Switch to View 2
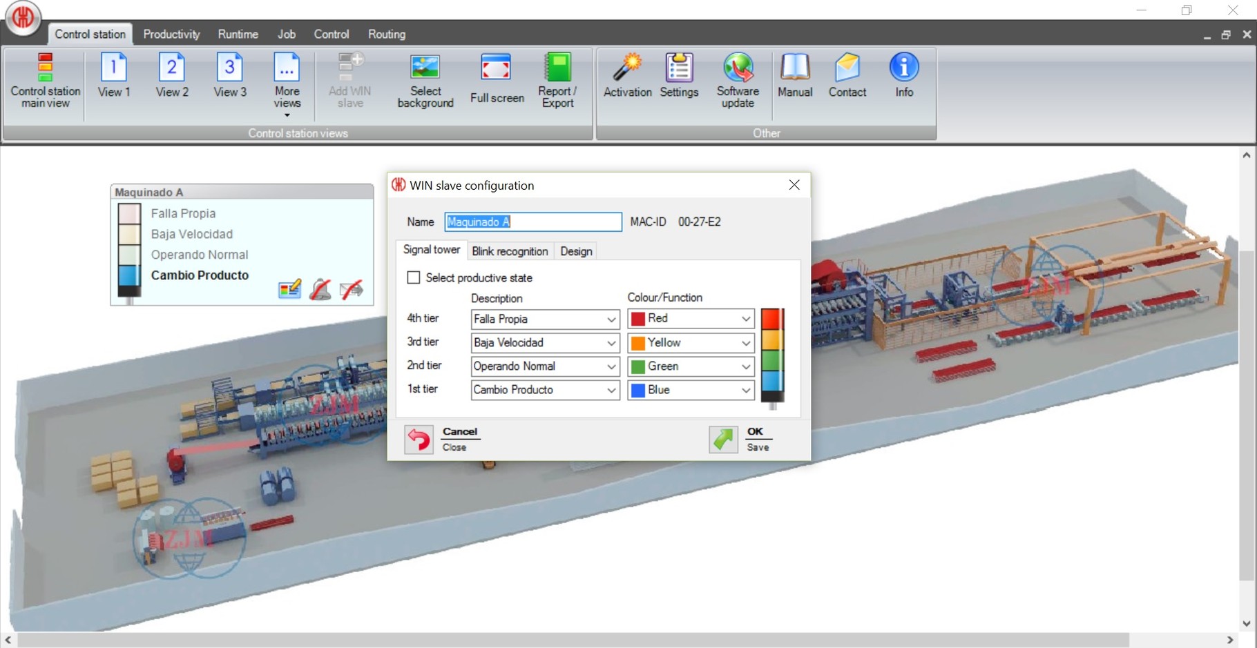The height and width of the screenshot is (648, 1257). [x=172, y=75]
